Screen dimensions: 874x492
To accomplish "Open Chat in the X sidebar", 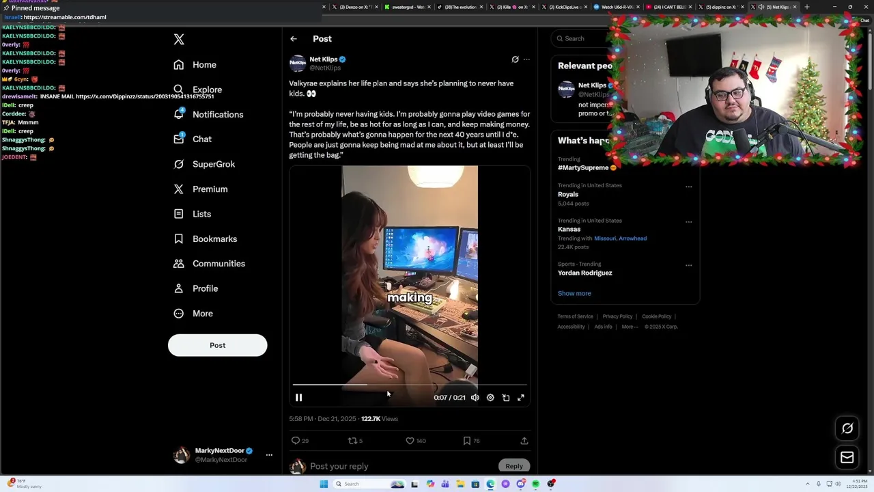I will (x=193, y=139).
